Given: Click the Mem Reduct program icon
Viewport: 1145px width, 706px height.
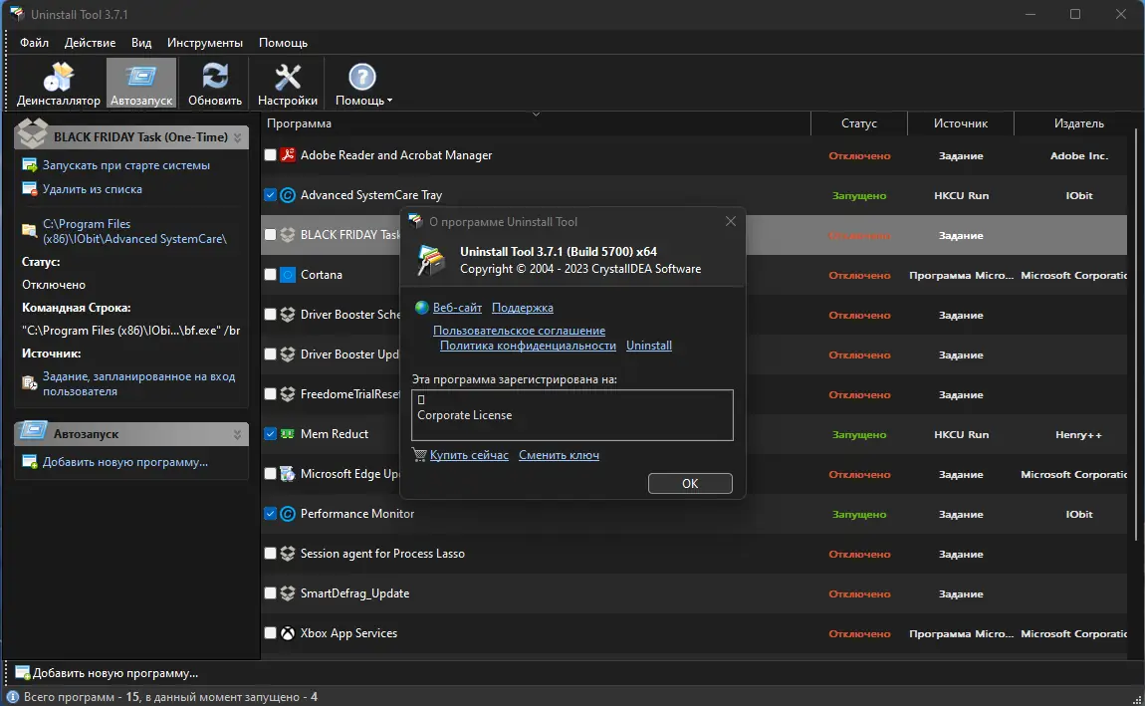Looking at the screenshot, I should [x=287, y=433].
